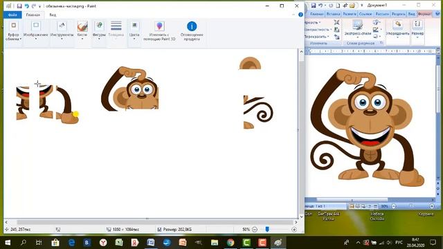The height and width of the screenshot is (249, 443).
Task: Open the Перекрасить dropdown in Word
Action: 316,37
